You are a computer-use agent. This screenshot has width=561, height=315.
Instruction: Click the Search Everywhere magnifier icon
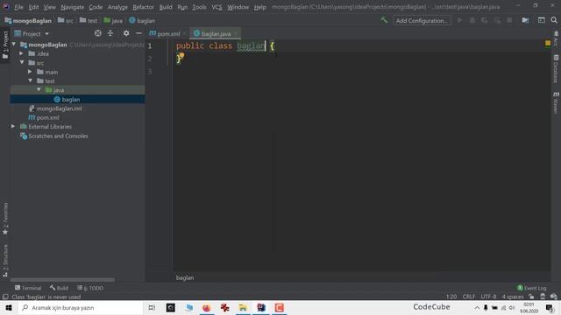point(554,20)
